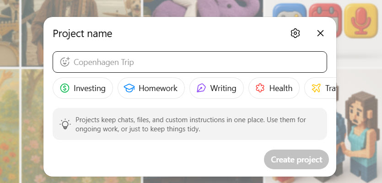The height and width of the screenshot is (183, 382).
Task: Click the lightbulb tip icon
Action: pos(65,124)
